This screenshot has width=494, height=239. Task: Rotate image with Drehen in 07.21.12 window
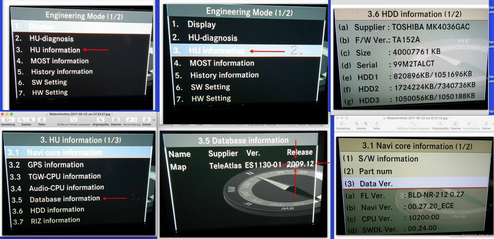486,124
